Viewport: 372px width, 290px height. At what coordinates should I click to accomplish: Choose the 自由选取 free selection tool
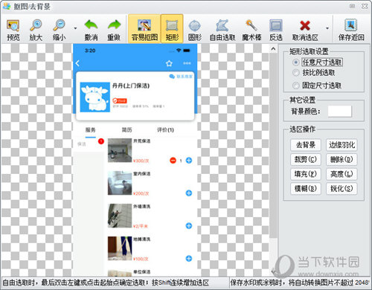222,30
